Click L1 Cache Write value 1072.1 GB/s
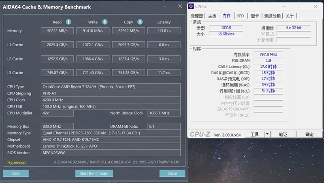Screen dimensions: 324x183 tap(93, 45)
